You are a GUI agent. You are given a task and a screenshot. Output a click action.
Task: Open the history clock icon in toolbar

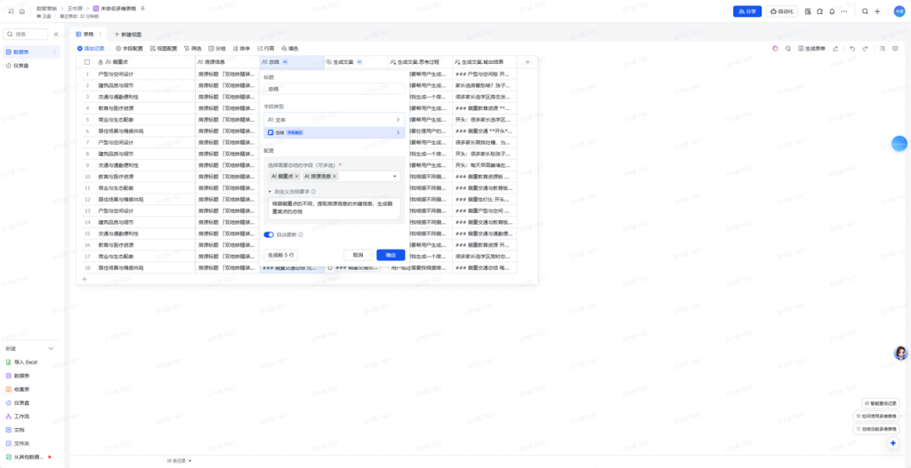[788, 49]
